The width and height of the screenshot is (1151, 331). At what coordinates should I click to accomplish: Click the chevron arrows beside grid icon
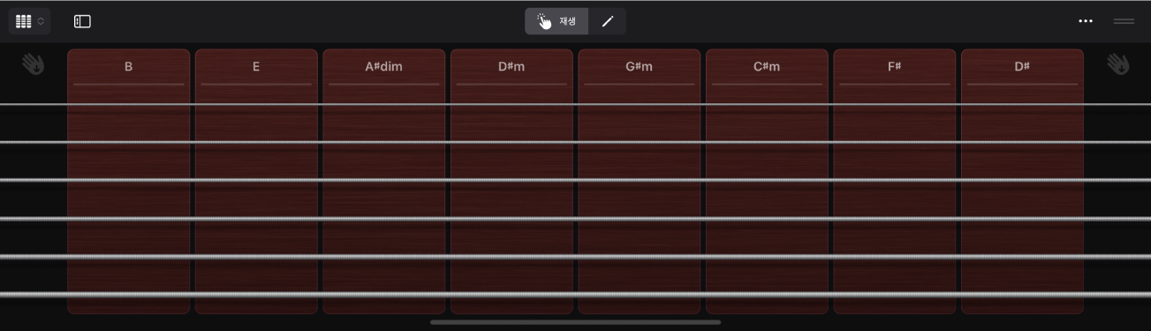point(41,21)
